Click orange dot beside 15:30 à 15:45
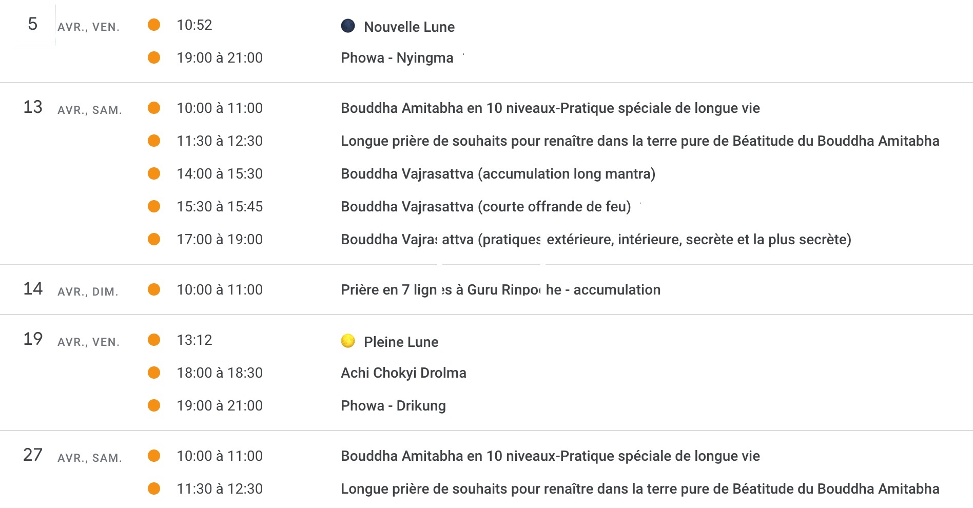Screen dimensions: 973x508 (x=154, y=206)
